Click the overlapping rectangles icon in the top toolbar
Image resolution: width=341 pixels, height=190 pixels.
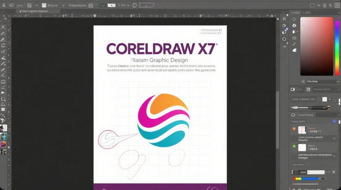[x=11, y=5]
